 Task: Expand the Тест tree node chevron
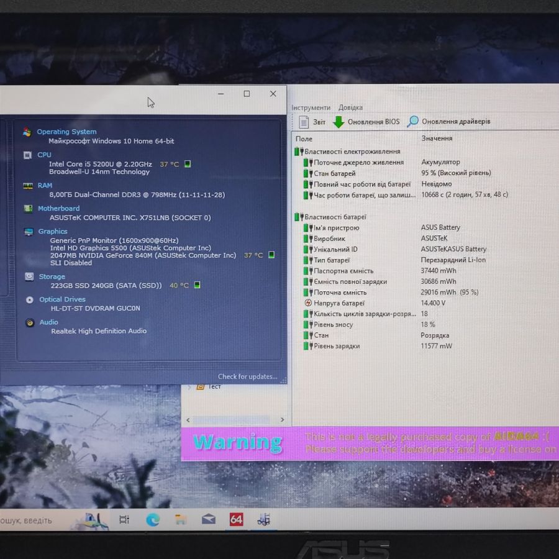coord(189,386)
